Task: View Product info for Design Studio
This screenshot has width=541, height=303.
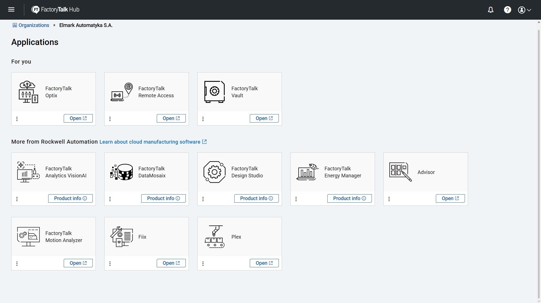Action: (x=257, y=198)
